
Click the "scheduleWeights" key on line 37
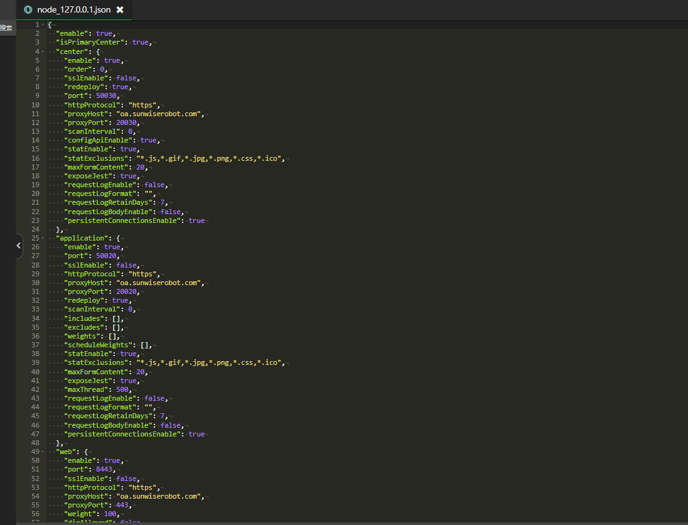pyautogui.click(x=99, y=345)
